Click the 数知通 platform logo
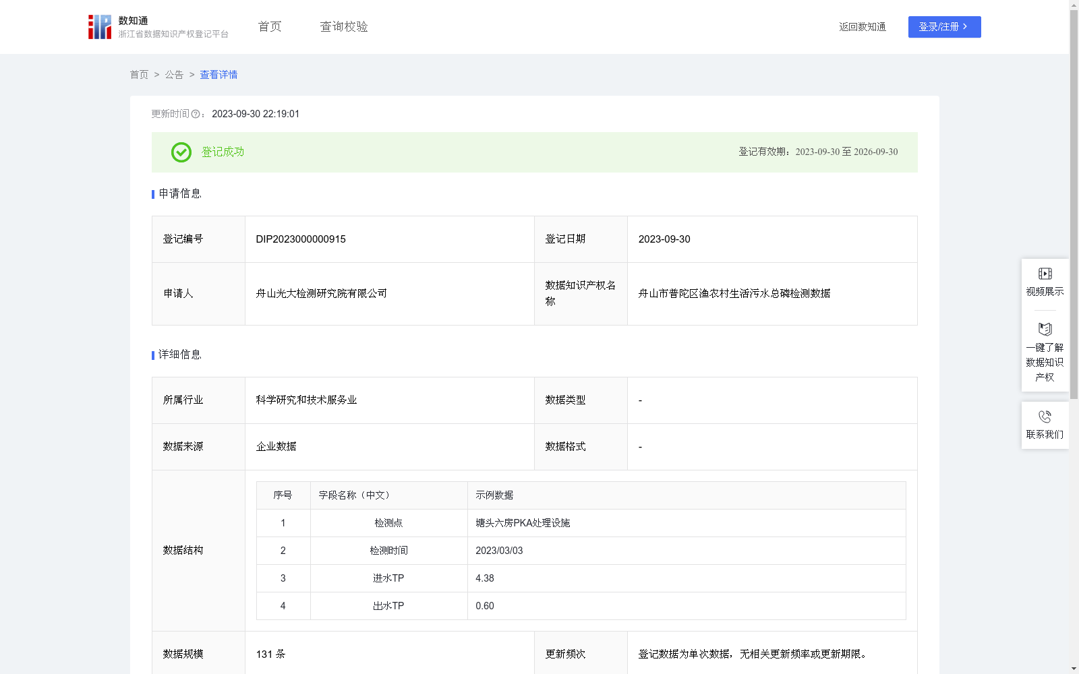The width and height of the screenshot is (1079, 674). coord(158,27)
